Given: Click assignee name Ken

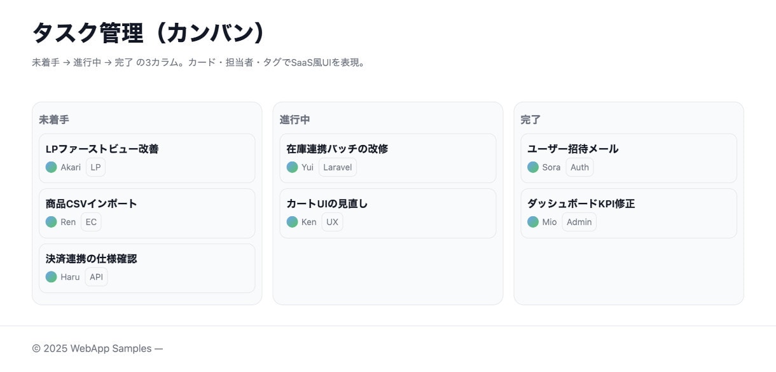Looking at the screenshot, I should point(309,222).
